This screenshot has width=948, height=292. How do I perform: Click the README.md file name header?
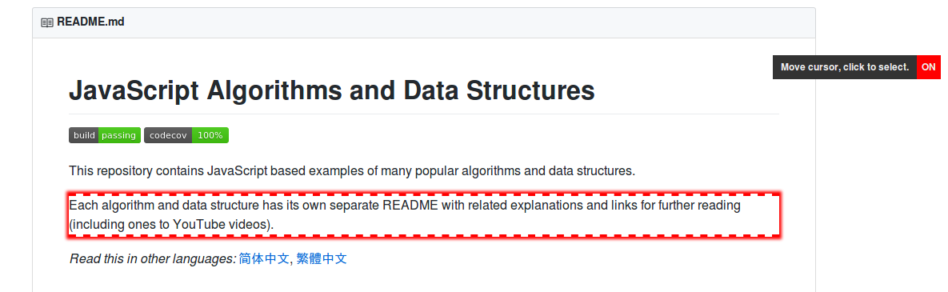click(x=90, y=23)
